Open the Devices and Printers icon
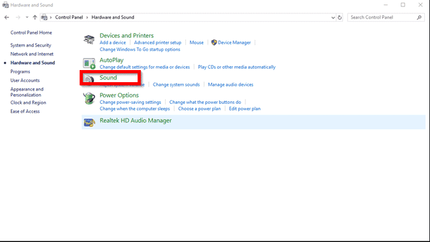The image size is (430, 242). [x=89, y=39]
